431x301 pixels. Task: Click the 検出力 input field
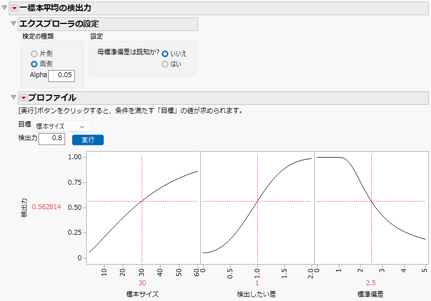tap(52, 139)
